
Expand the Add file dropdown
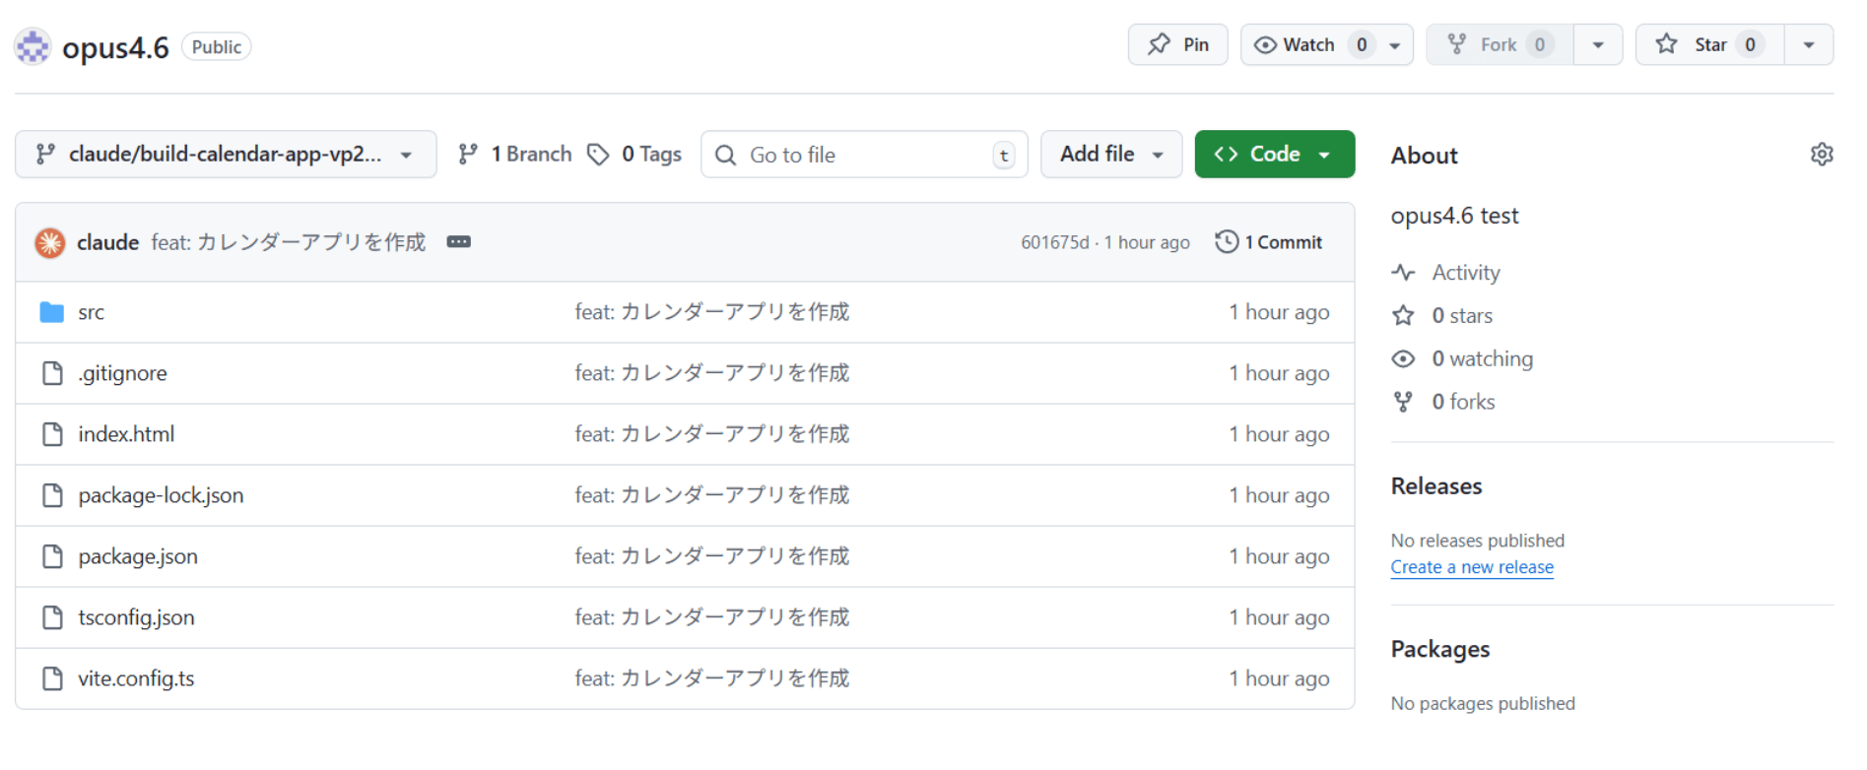(1110, 155)
